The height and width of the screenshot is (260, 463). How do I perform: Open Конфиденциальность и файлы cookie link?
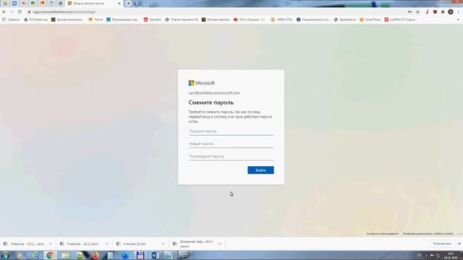click(428, 234)
